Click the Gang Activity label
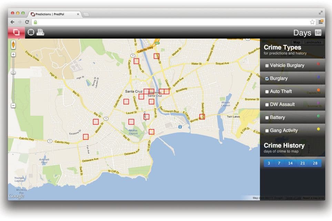 (x=284, y=130)
